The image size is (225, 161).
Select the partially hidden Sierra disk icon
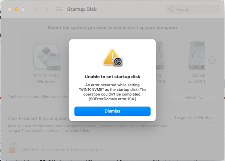(x=160, y=55)
